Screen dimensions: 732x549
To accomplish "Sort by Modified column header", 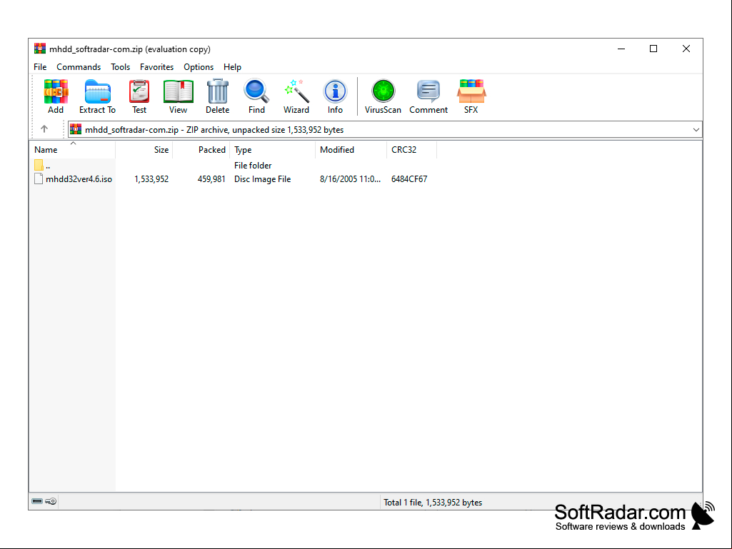I will (351, 150).
